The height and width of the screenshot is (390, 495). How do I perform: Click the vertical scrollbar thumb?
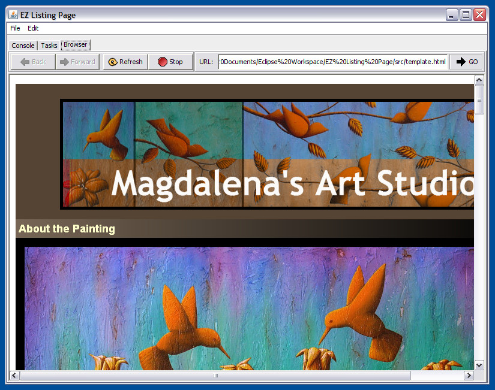(479, 99)
